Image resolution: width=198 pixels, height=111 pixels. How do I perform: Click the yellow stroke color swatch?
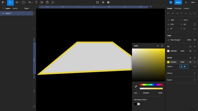(168, 62)
